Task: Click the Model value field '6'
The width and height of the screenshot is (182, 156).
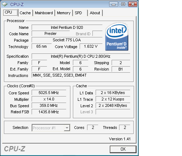Action: tap(80, 63)
